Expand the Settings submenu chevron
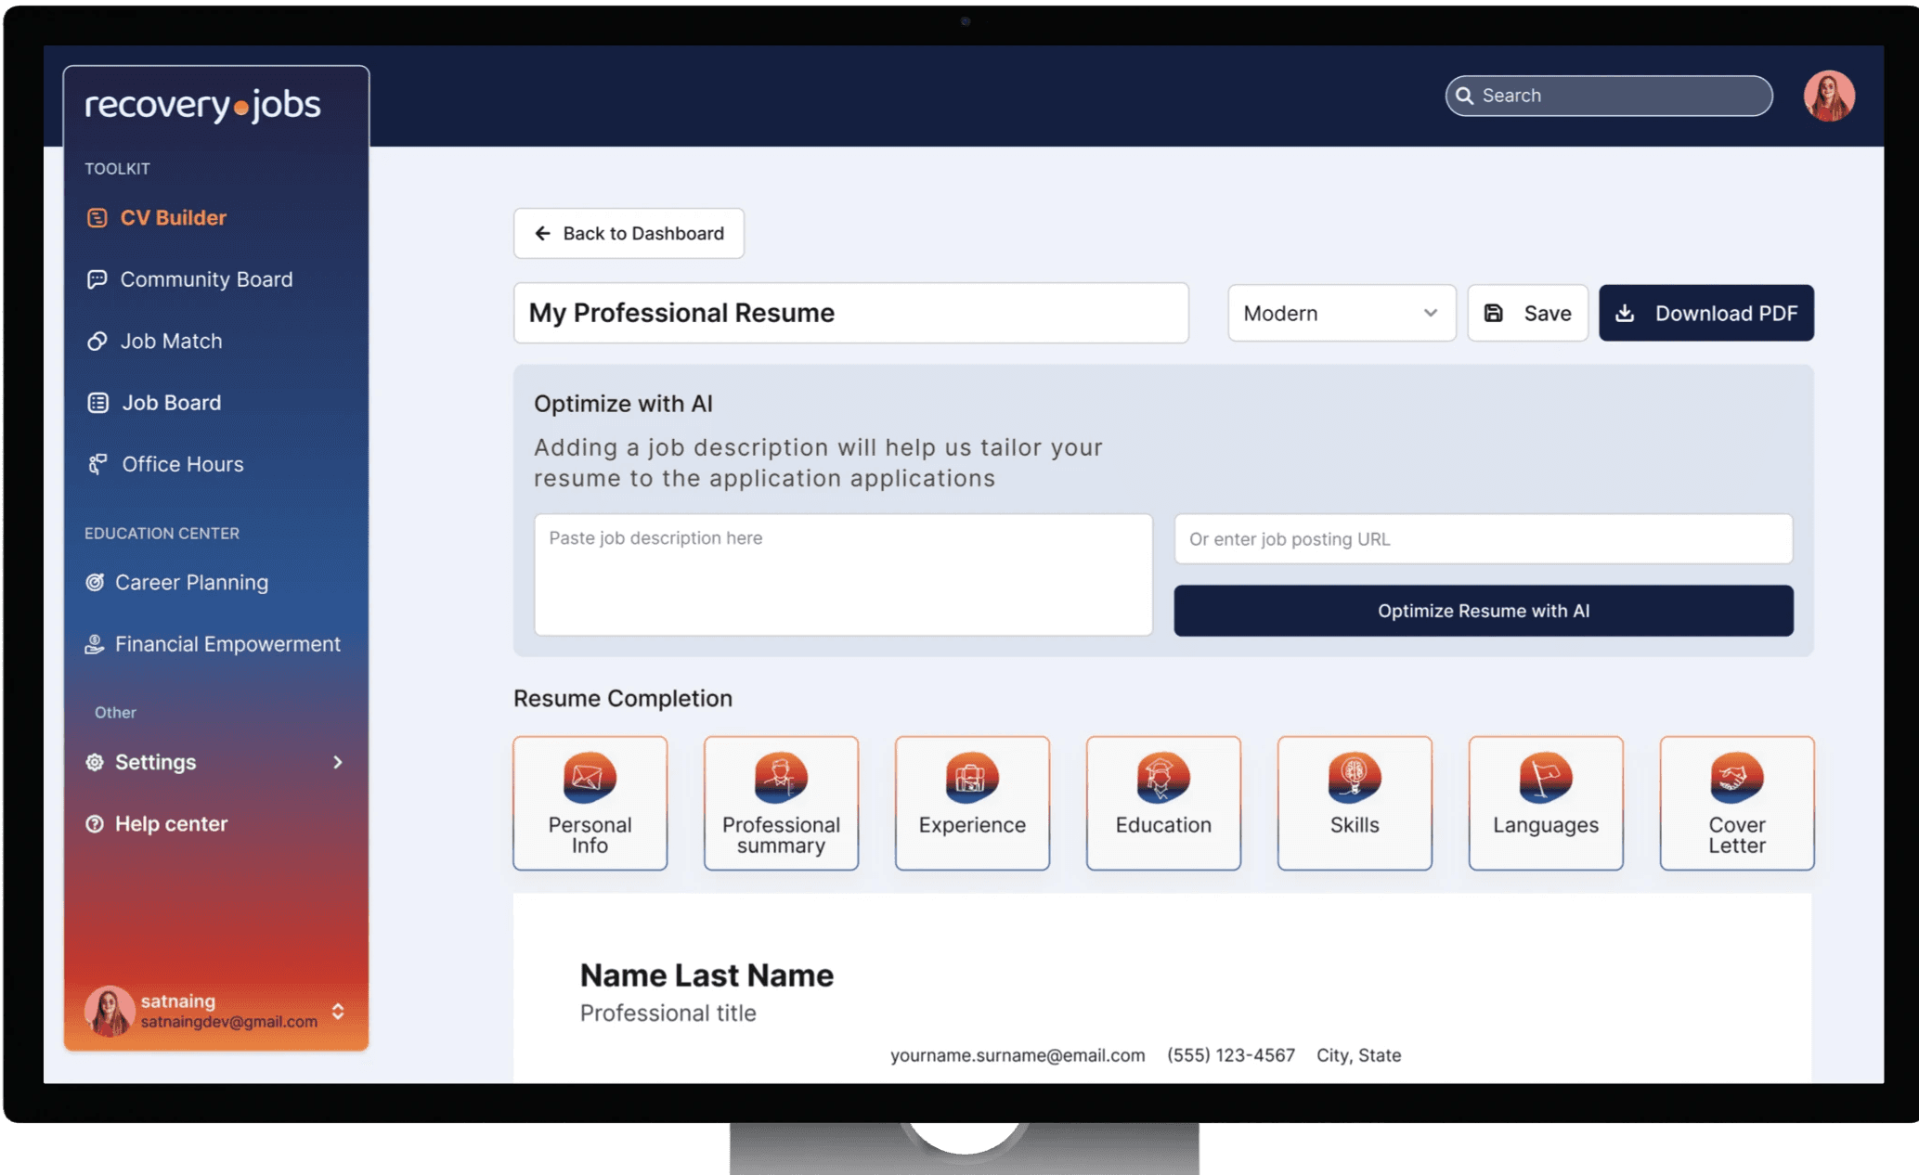Viewport: 1919px width, 1175px height. coord(338,762)
